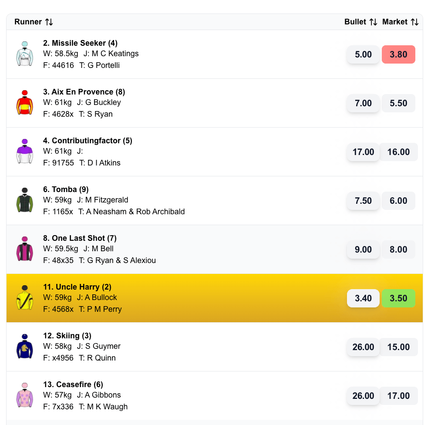Open the row for Missile Seeker
Image resolution: width=431 pixels, height=425 pixels.
click(196, 54)
